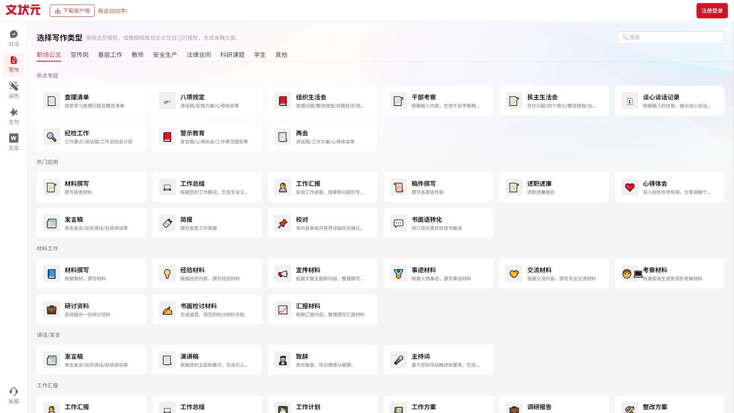Click the 再送3000字! promo text

[113, 11]
